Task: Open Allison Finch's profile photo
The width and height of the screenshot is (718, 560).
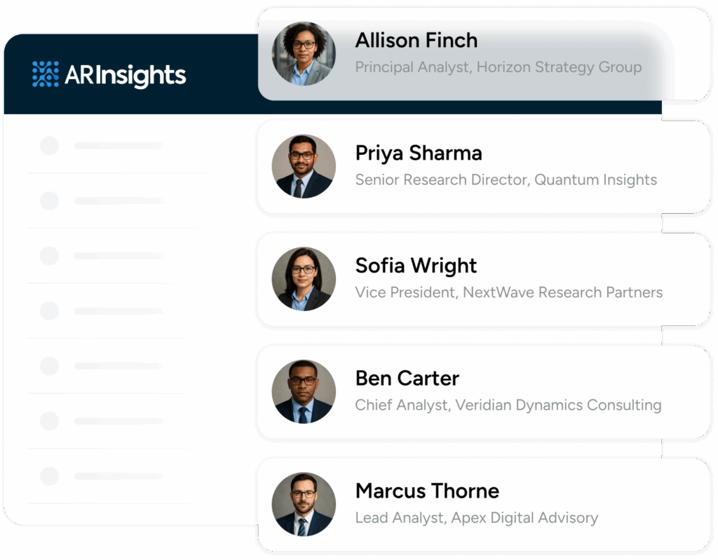Action: [304, 53]
